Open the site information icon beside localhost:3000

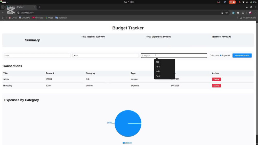coord(18,13)
